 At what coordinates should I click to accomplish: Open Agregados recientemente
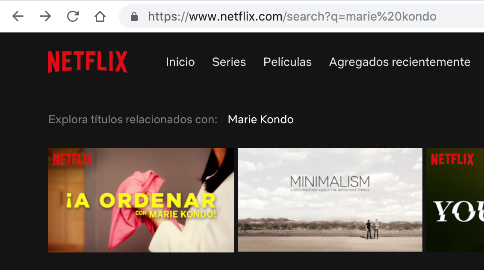point(400,62)
